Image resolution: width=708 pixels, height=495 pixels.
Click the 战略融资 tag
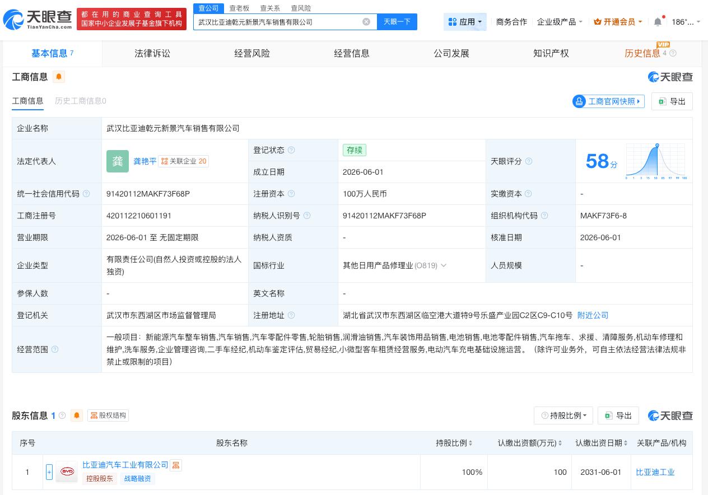tap(138, 479)
